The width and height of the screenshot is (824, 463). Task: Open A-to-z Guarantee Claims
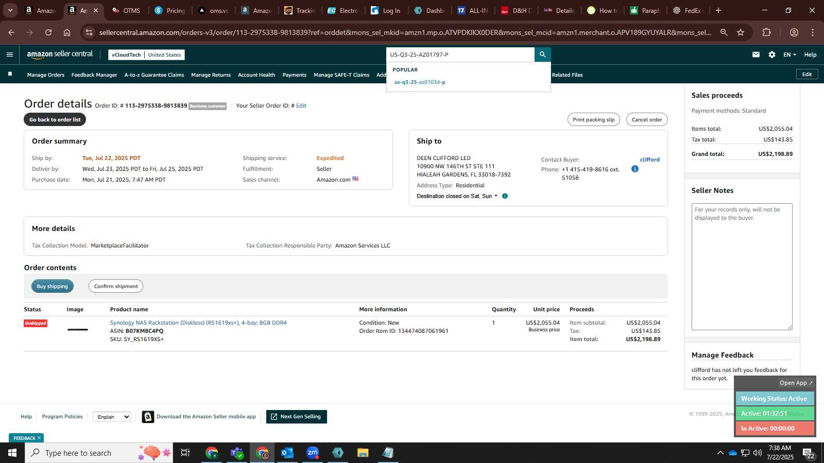(154, 75)
